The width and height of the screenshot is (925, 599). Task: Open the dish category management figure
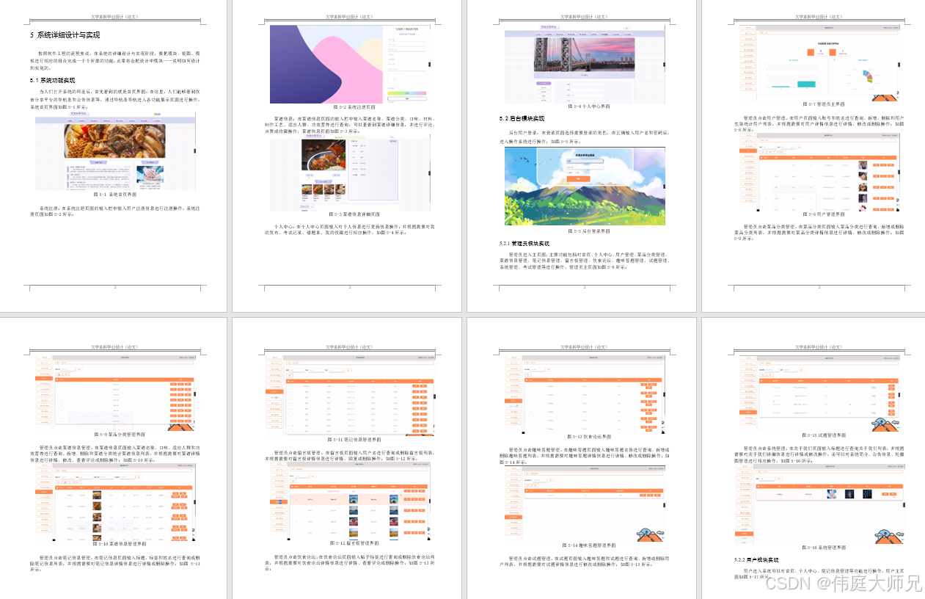(114, 393)
